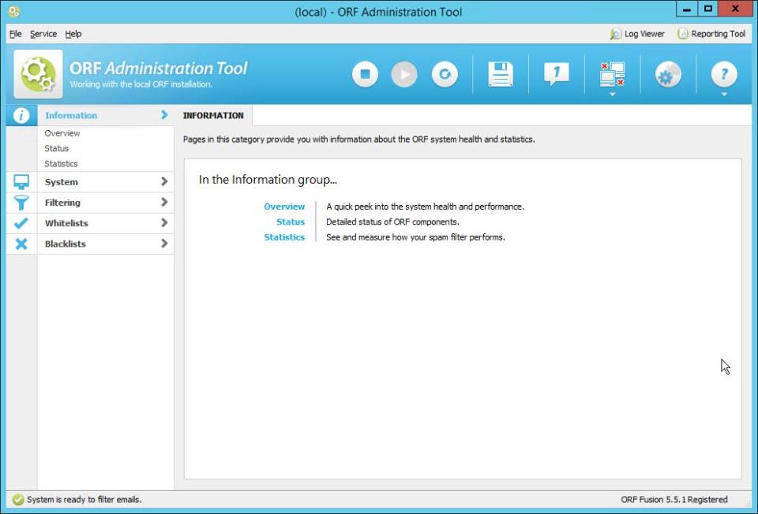Maximize the ORF Administration Tool window
The width and height of the screenshot is (758, 514).
point(707,9)
